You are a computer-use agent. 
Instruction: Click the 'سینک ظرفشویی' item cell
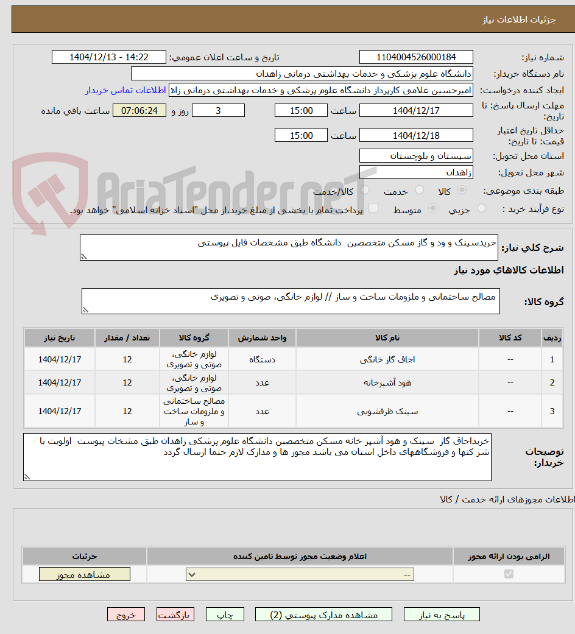pos(387,411)
